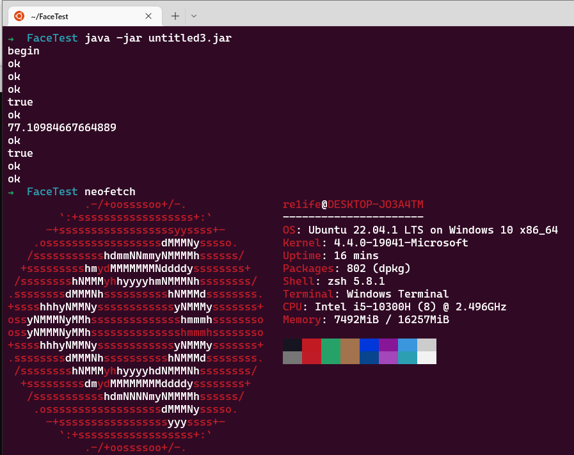Click the 77.10984667664889 output line
Screen dimensions: 574x455
tap(62, 128)
